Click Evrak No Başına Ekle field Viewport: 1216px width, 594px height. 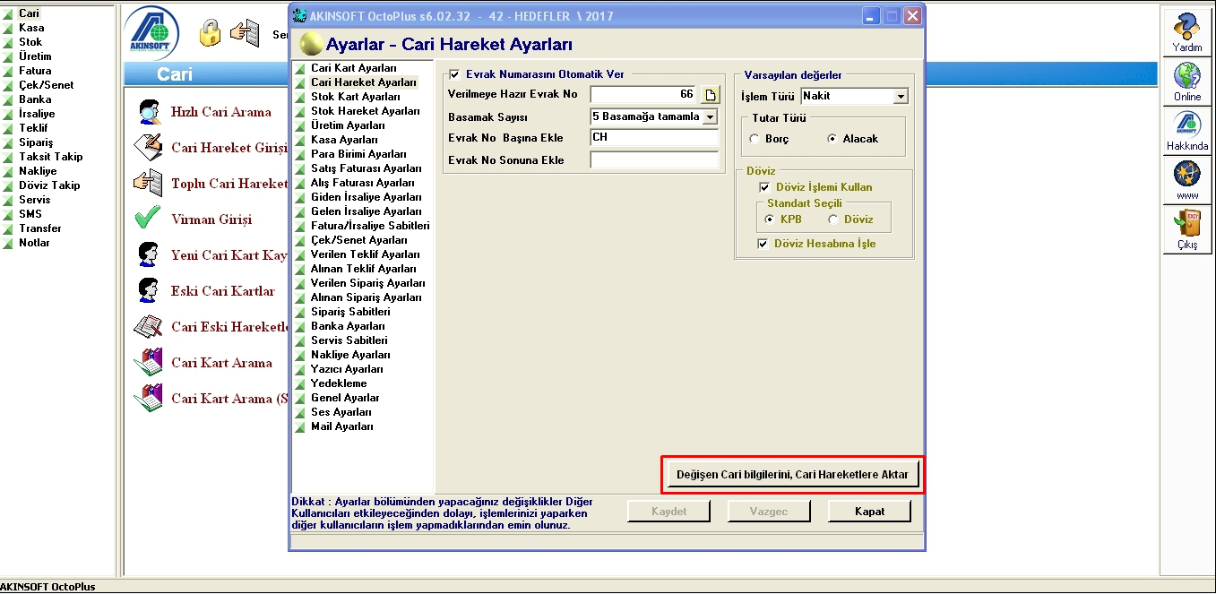click(654, 138)
